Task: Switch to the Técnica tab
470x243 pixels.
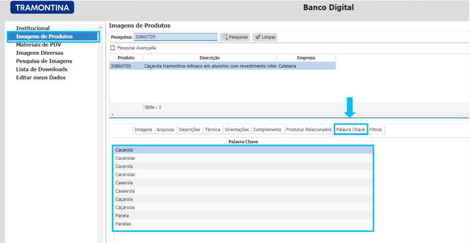Action: pos(213,130)
